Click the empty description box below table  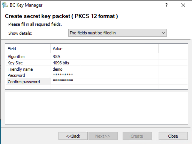point(96,108)
